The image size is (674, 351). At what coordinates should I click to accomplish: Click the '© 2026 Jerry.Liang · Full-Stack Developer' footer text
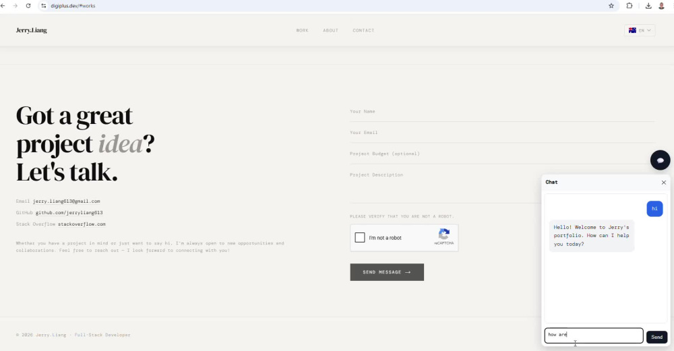point(73,335)
